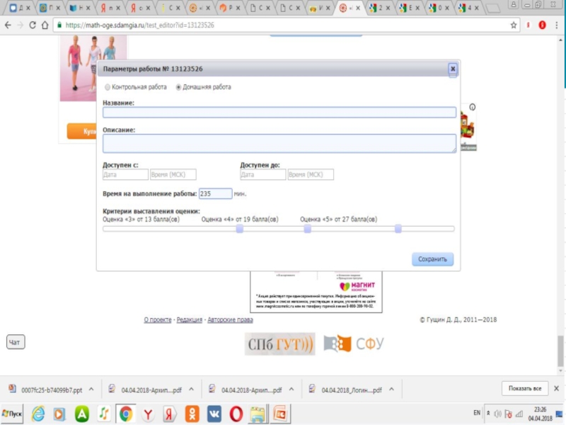Screen dimensions: 566x425
Task: Reload the page with the refresh icon
Action: coord(33,25)
